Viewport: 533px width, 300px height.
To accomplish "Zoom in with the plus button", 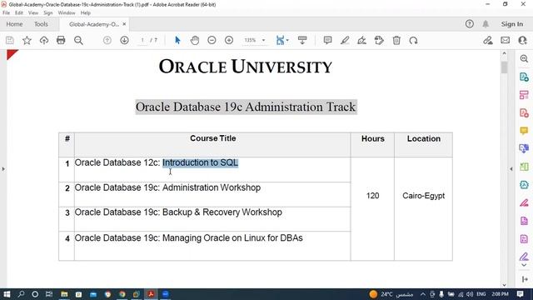I will 229,40.
